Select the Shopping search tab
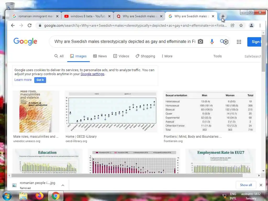 (x=145, y=56)
